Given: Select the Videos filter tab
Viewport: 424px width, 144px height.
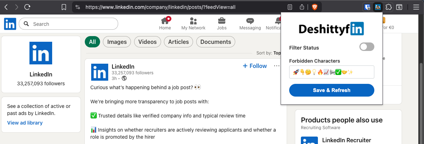Looking at the screenshot, I should click(147, 42).
